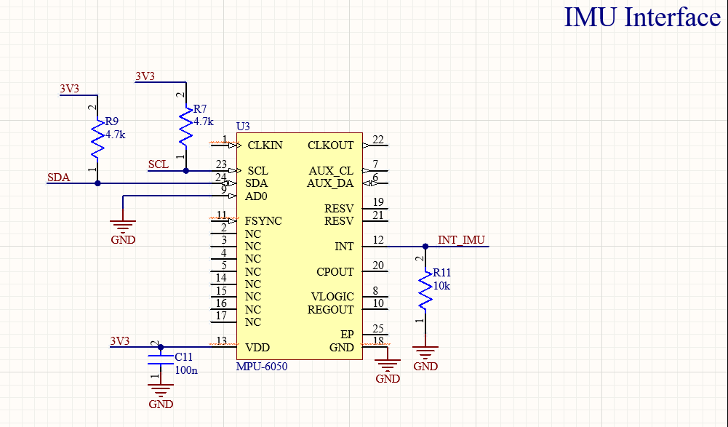
Task: Click the REGOUT pin name
Action: coord(331,310)
